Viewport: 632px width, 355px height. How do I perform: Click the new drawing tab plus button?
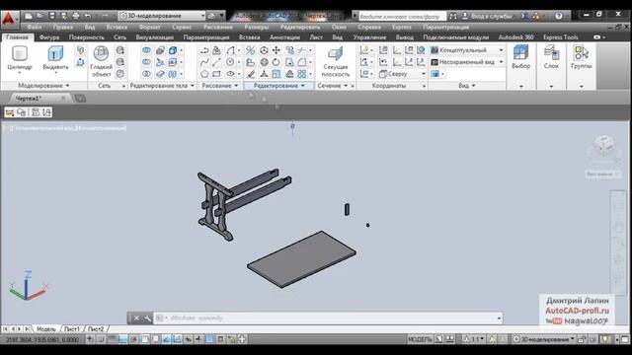point(80,99)
